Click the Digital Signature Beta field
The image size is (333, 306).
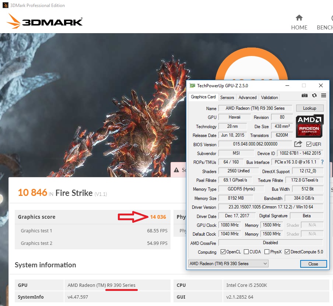click(306, 216)
